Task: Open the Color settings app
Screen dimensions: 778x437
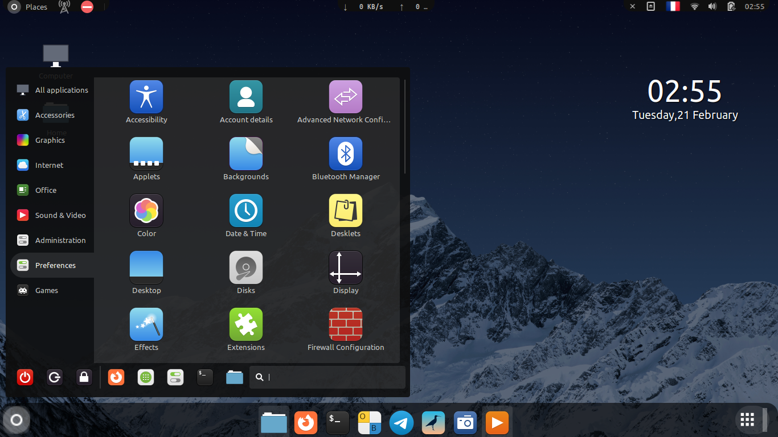Action: click(146, 216)
